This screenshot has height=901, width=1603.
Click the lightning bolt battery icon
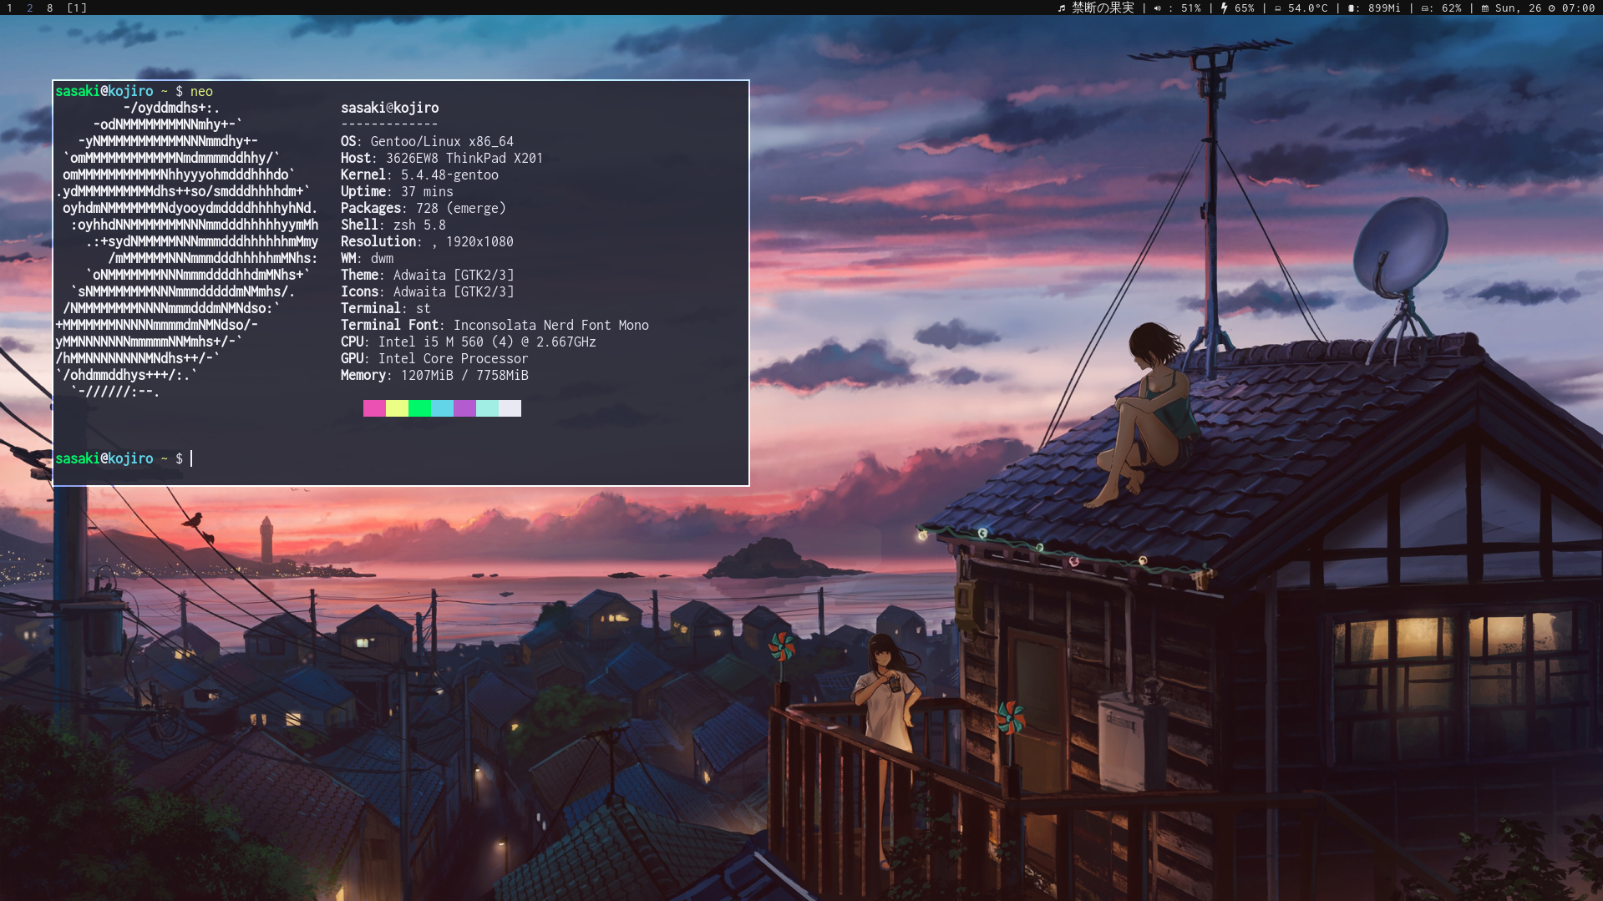coord(1224,8)
